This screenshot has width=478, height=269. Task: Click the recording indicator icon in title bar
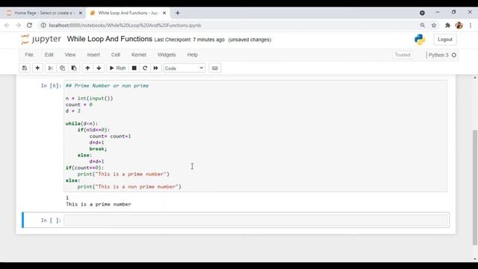tap(422, 13)
